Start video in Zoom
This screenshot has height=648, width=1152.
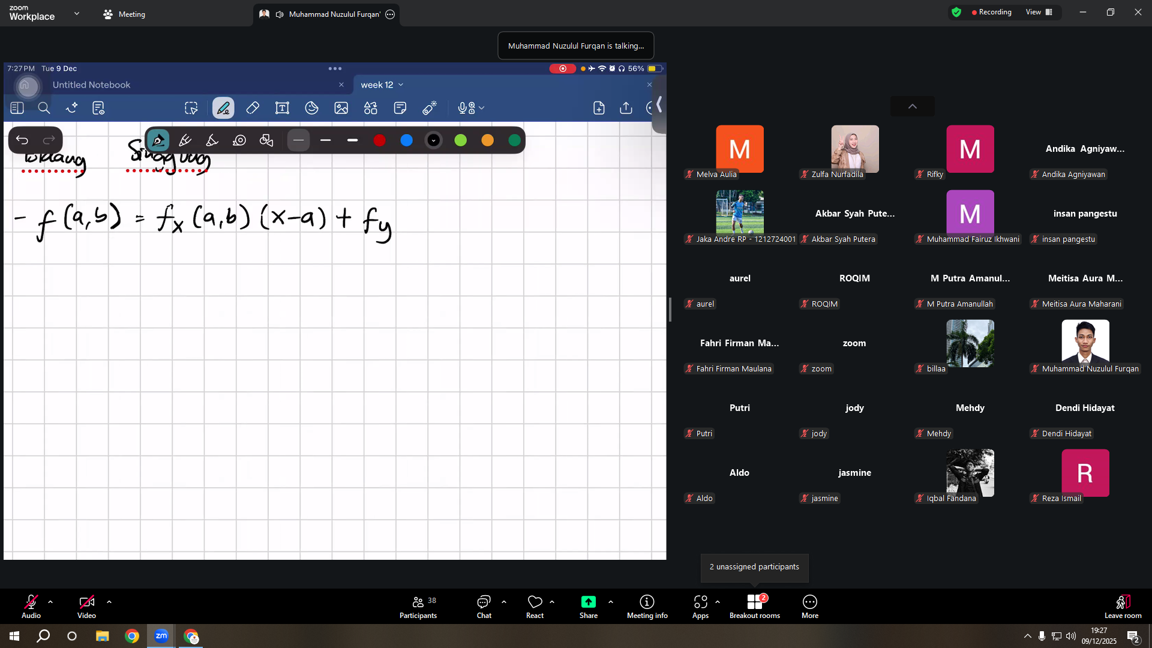tap(86, 606)
